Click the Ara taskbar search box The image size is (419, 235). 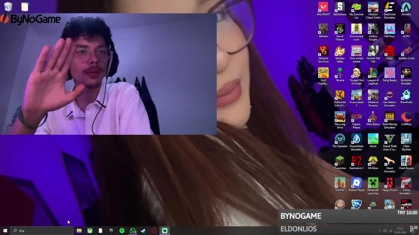coord(42,231)
